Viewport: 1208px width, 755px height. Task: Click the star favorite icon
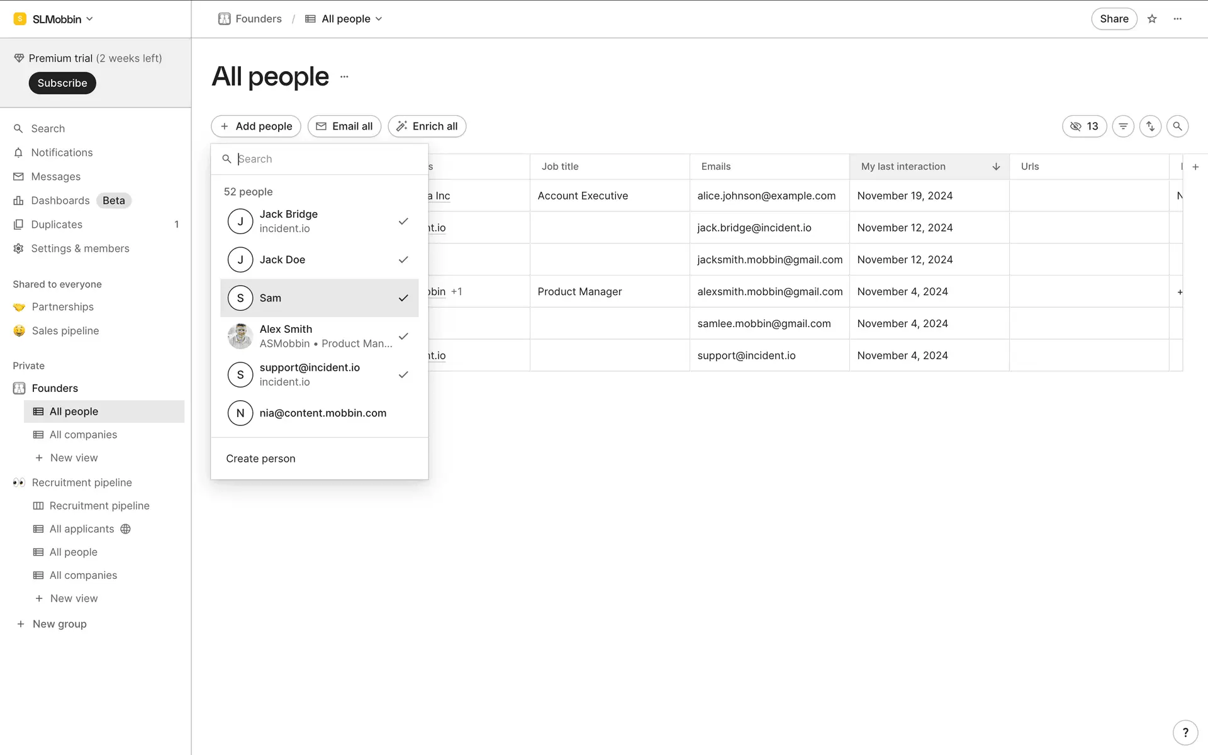coord(1152,19)
